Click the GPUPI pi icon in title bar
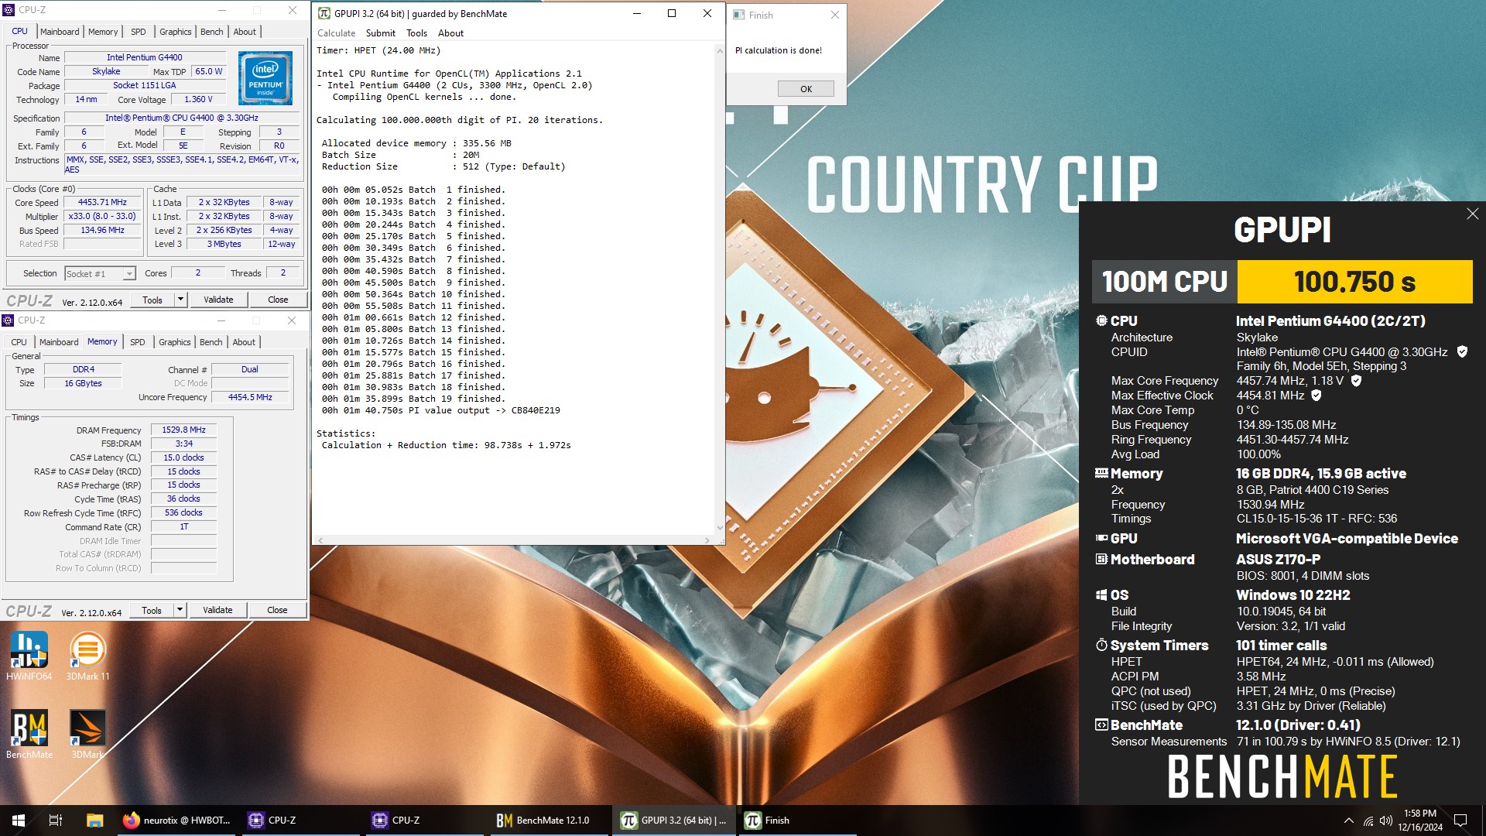1486x836 pixels. 324,14
